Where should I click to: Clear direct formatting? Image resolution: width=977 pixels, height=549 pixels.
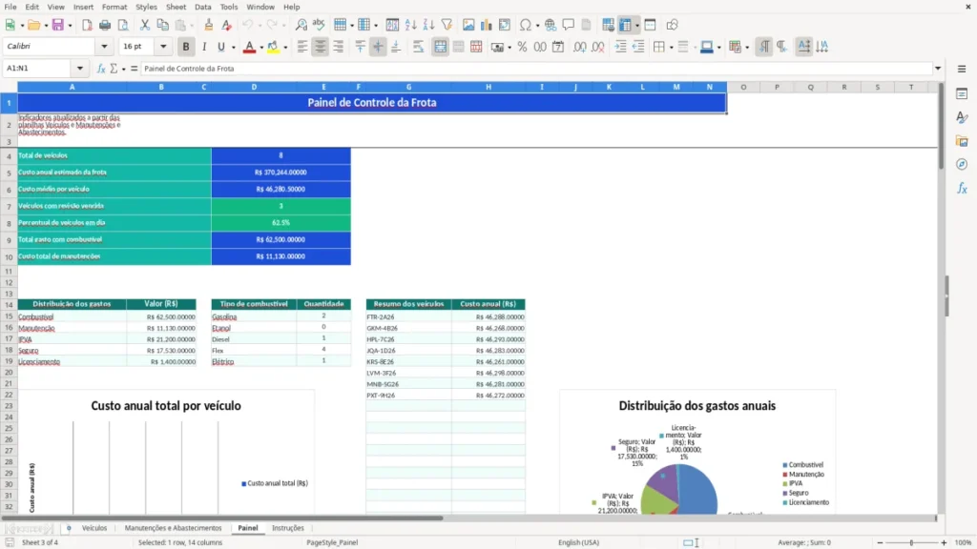pyautogui.click(x=227, y=25)
